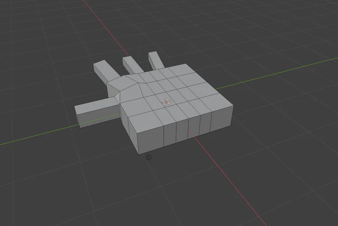Select the object origin dot below the mesh

pyautogui.click(x=149, y=157)
